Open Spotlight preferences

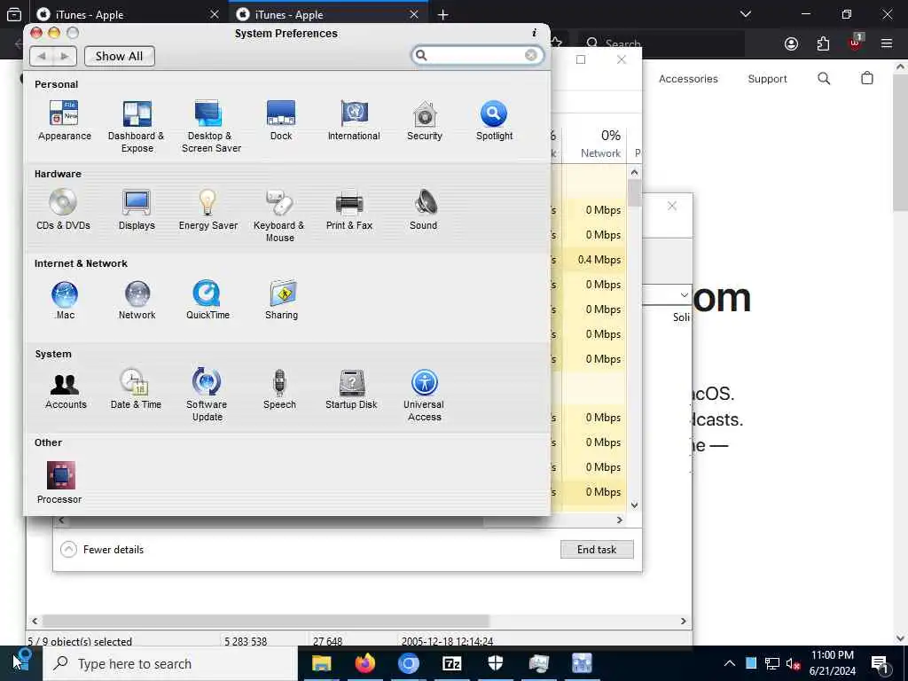tap(494, 121)
